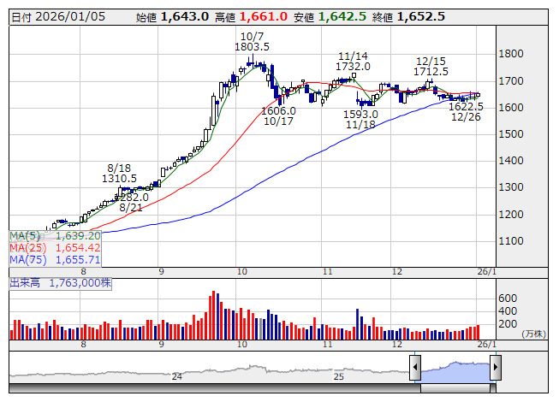Click the 24 year marker in the navigator
This screenshot has width=559, height=402.
click(177, 376)
